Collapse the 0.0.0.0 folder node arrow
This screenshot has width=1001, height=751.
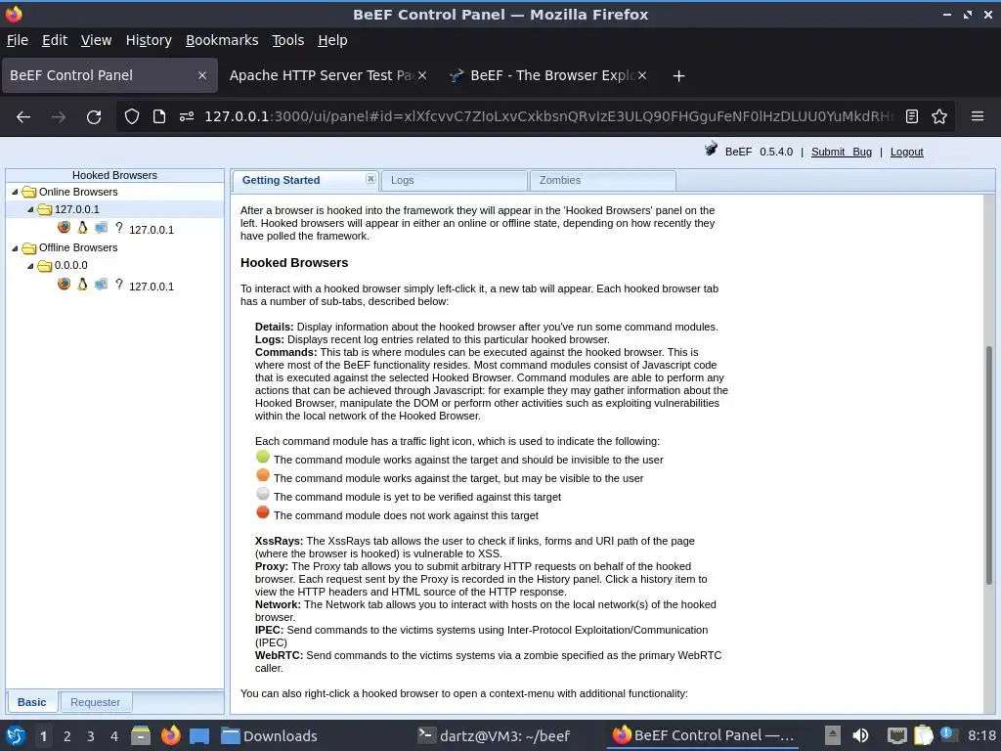pyautogui.click(x=30, y=266)
